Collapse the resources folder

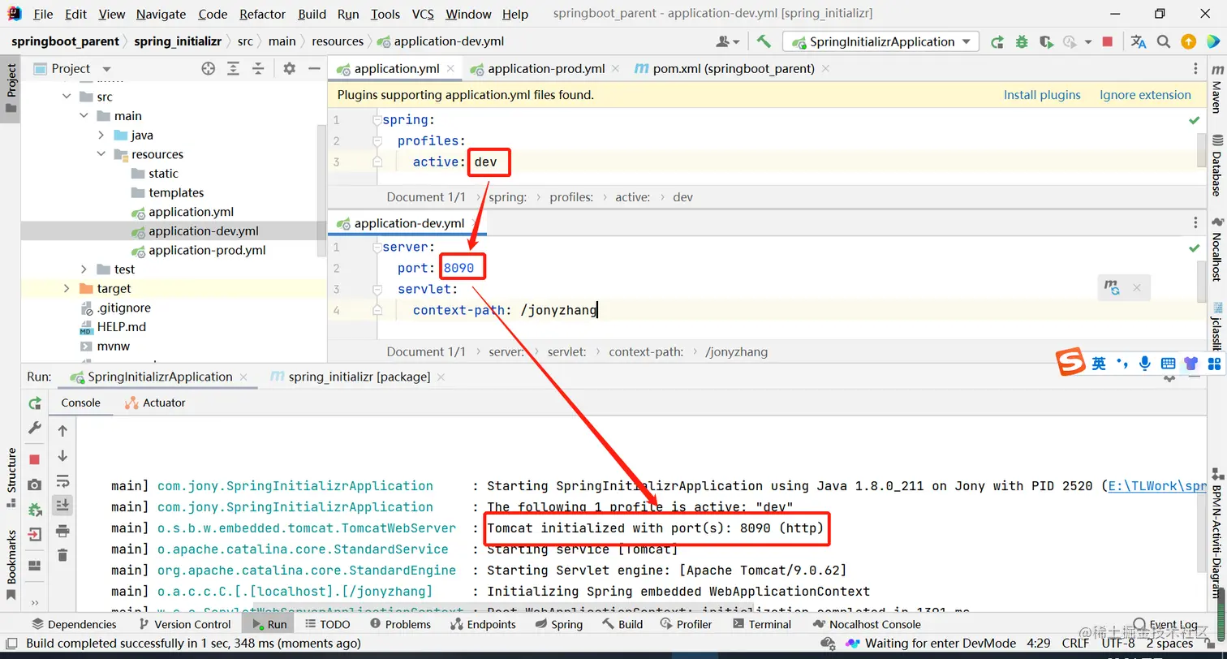coord(101,154)
